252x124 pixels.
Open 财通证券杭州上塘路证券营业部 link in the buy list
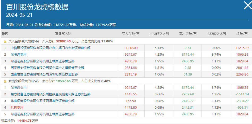(43, 61)
